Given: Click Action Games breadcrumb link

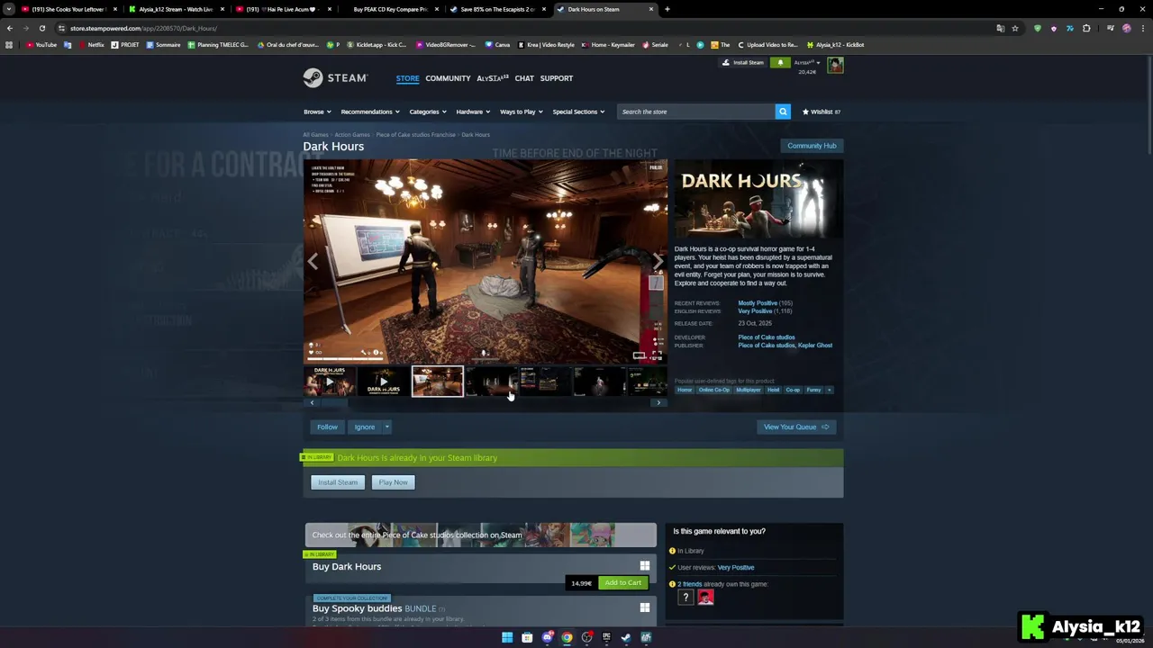Looking at the screenshot, I should [352, 135].
